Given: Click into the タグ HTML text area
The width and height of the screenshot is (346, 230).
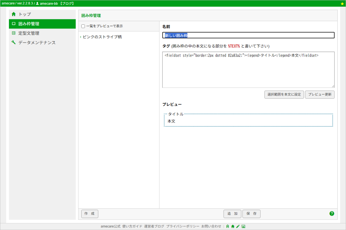Looking at the screenshot, I should [x=248, y=72].
